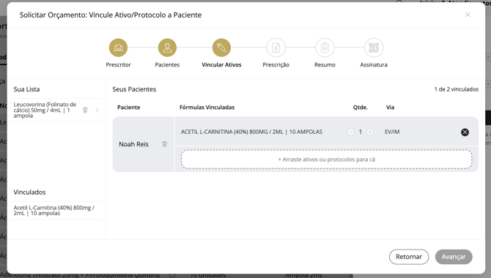Click the Assinatura step label
This screenshot has width=491, height=278.
click(374, 64)
